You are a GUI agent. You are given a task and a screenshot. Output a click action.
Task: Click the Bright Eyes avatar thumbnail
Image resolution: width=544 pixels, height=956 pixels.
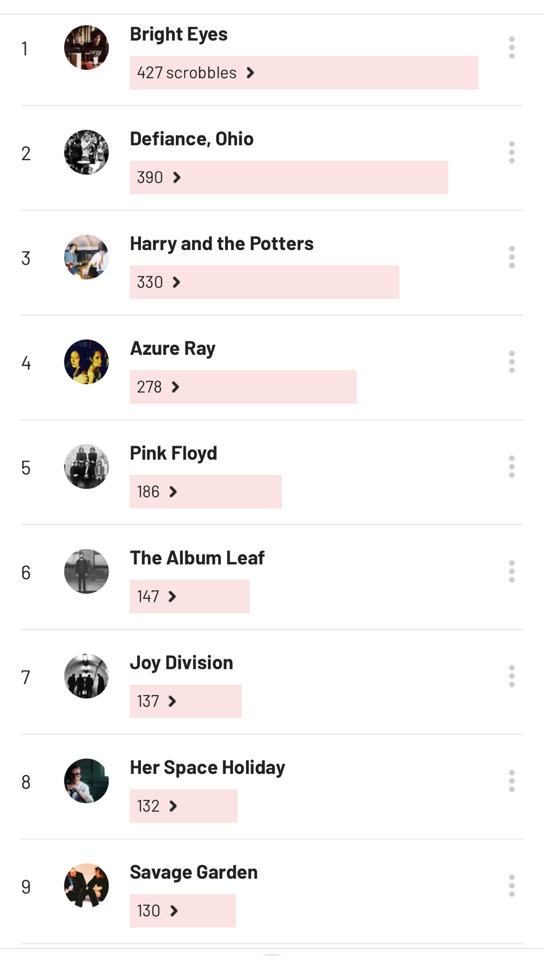click(x=86, y=48)
